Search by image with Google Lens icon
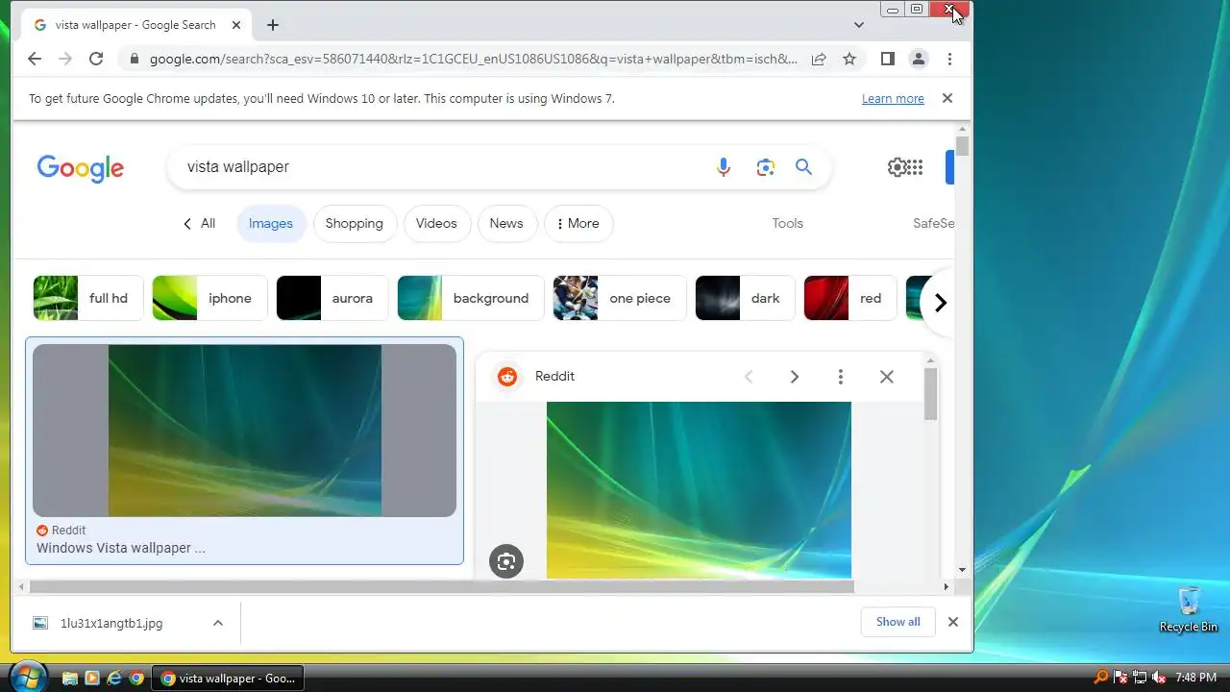1230x692 pixels. (x=765, y=167)
